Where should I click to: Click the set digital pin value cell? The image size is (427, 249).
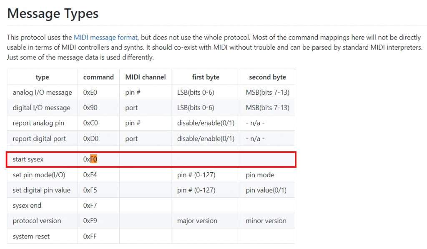pos(41,190)
